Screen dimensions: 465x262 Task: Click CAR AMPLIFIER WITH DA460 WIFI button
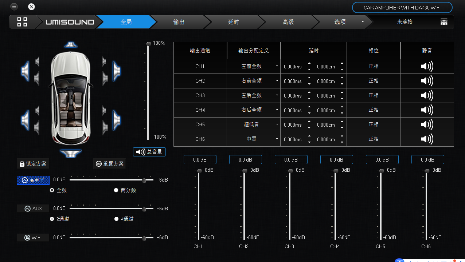coord(402,8)
